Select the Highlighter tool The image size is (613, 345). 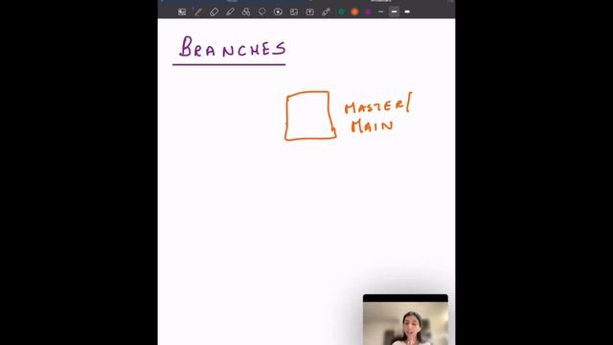(x=230, y=12)
